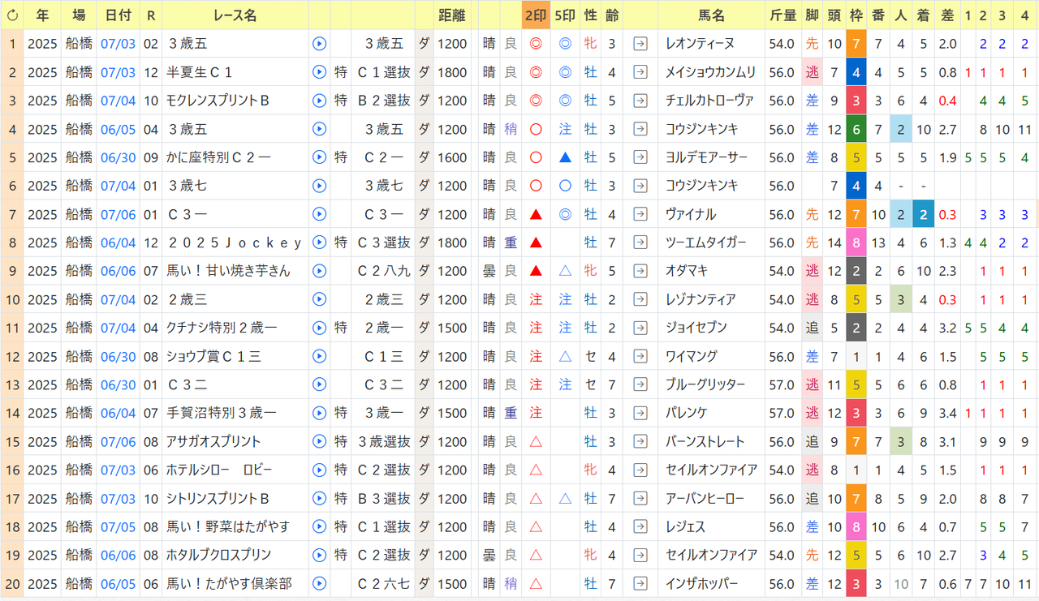
Task: Play the ホタルブクロスプリン race video
Action: (x=319, y=555)
